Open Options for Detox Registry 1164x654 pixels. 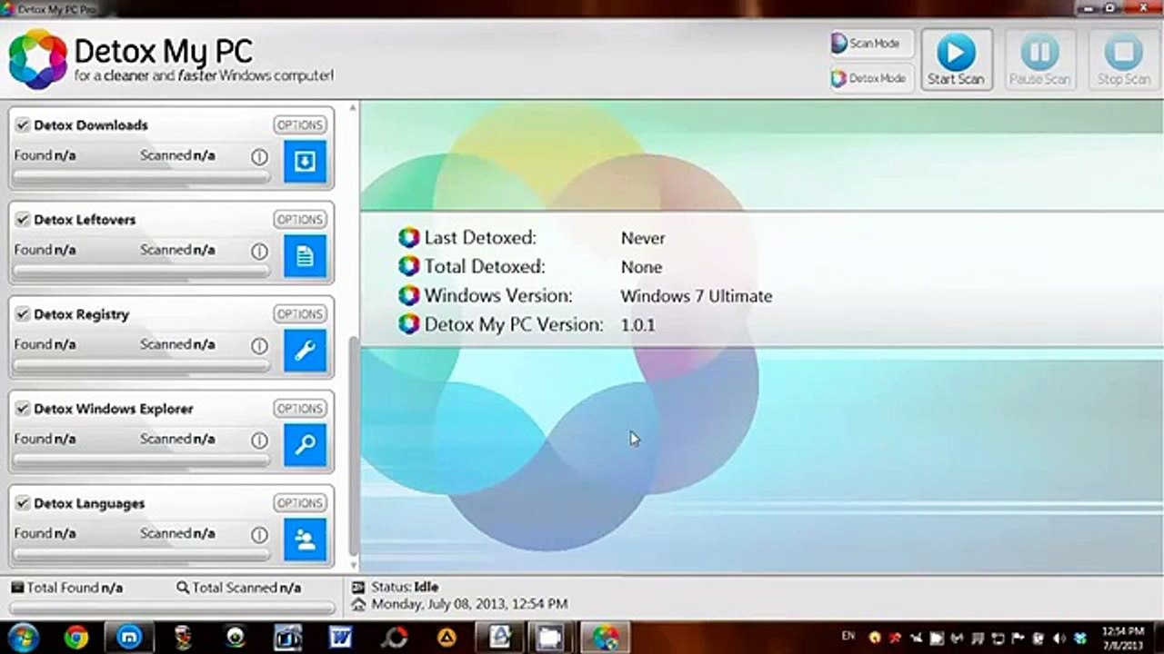pyautogui.click(x=299, y=314)
